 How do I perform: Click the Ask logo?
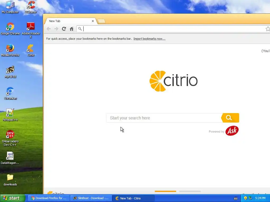pyautogui.click(x=232, y=131)
